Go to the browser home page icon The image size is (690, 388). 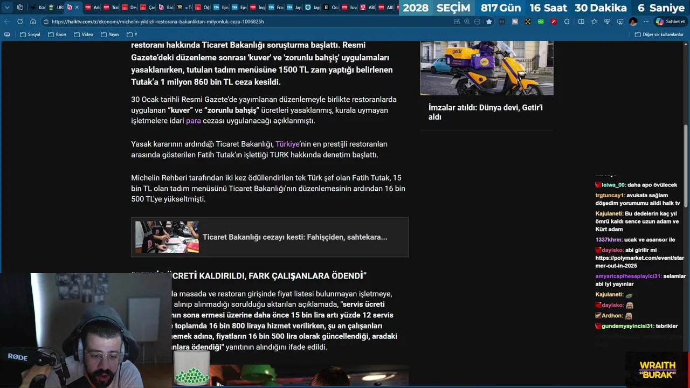[x=33, y=22]
